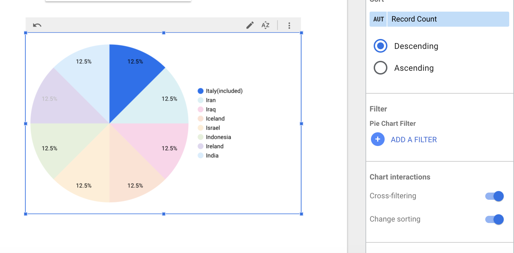
Task: Open the A-Z sort icon
Action: (x=266, y=25)
